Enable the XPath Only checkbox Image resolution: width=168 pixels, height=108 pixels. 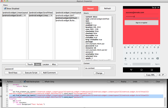tap(43, 82)
